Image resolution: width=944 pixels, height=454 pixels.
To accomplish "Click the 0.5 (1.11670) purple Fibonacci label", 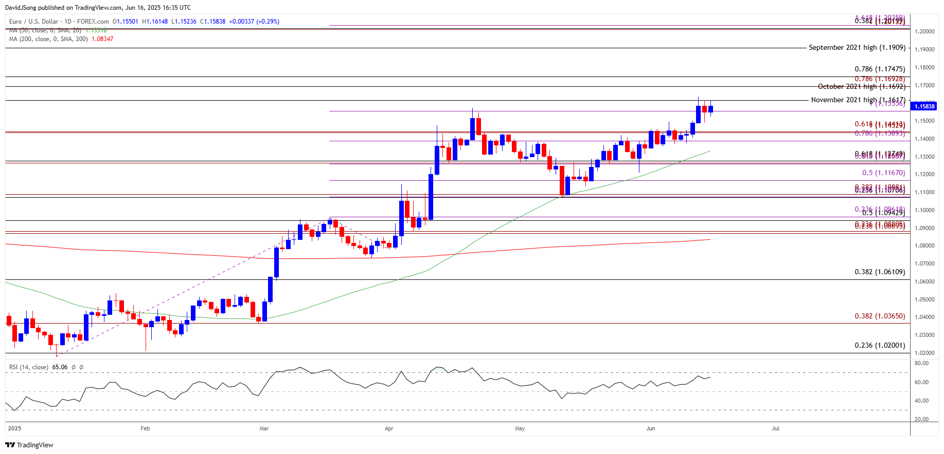I will tap(883, 173).
